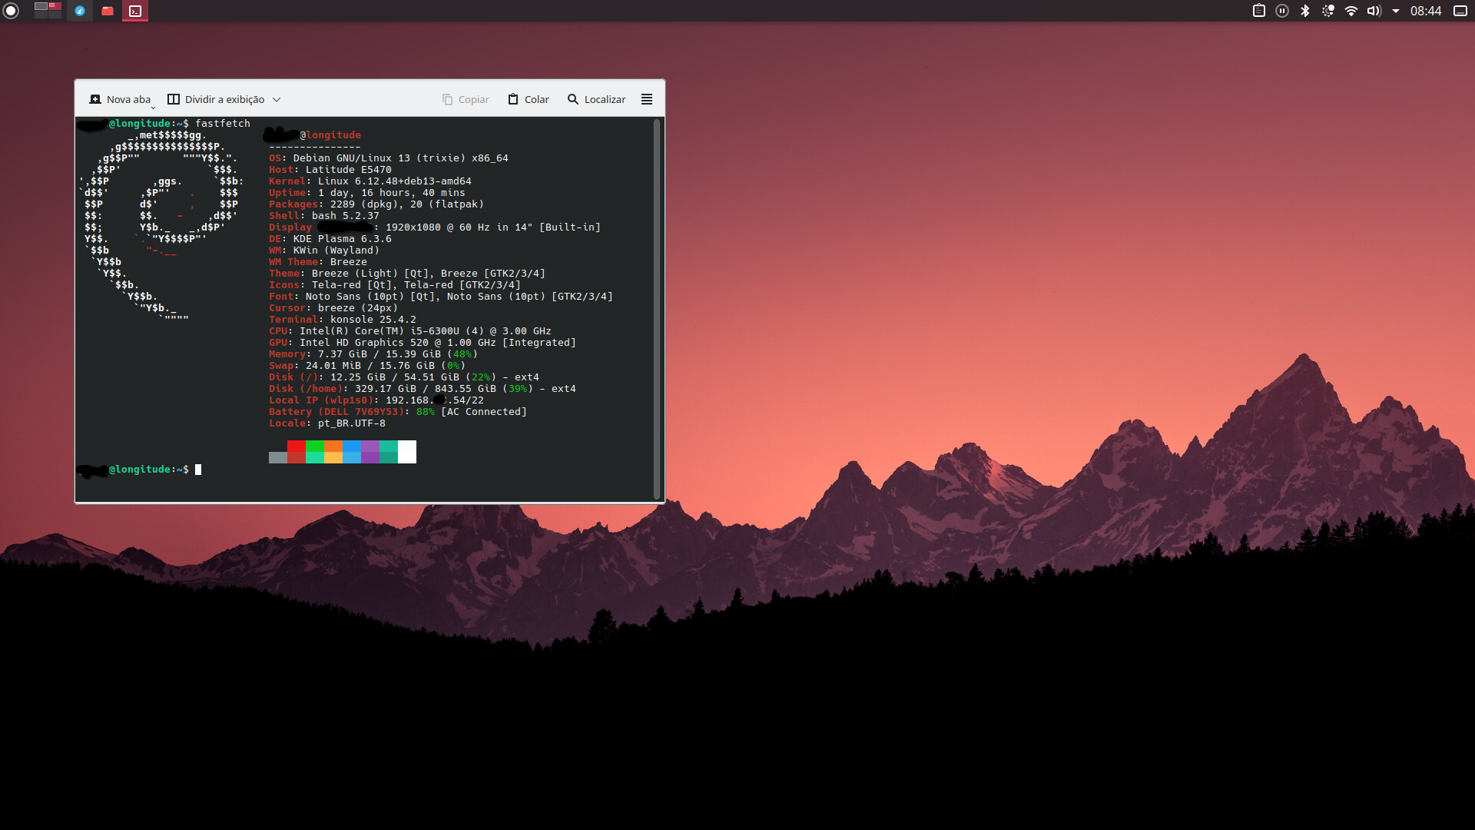The width and height of the screenshot is (1475, 830).
Task: Open the red folder file manager icon
Action: pyautogui.click(x=108, y=11)
